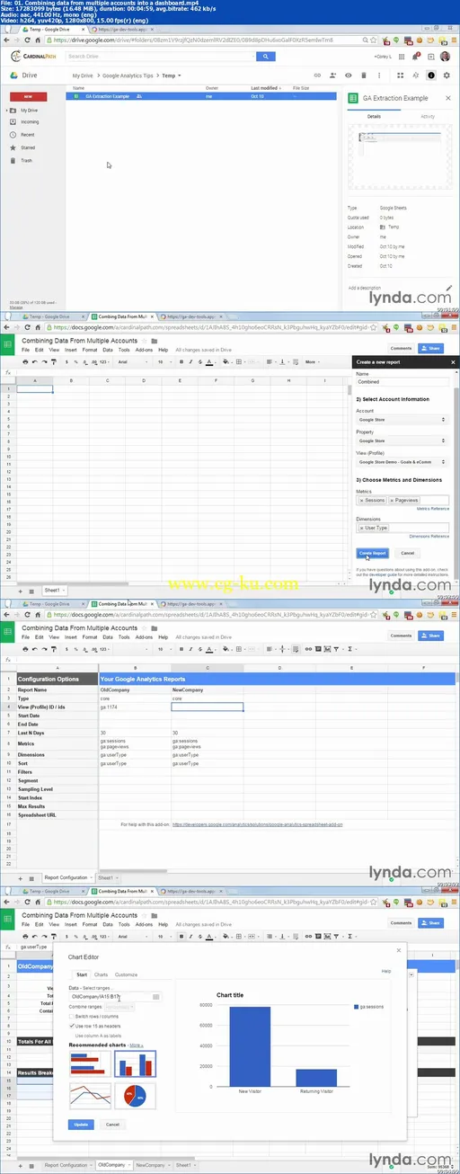
Task: Open Incoming in the Drive sidebar
Action: click(x=30, y=121)
